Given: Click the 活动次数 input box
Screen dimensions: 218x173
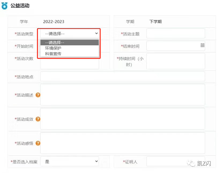Looking at the screenshot, I should click(69, 63).
